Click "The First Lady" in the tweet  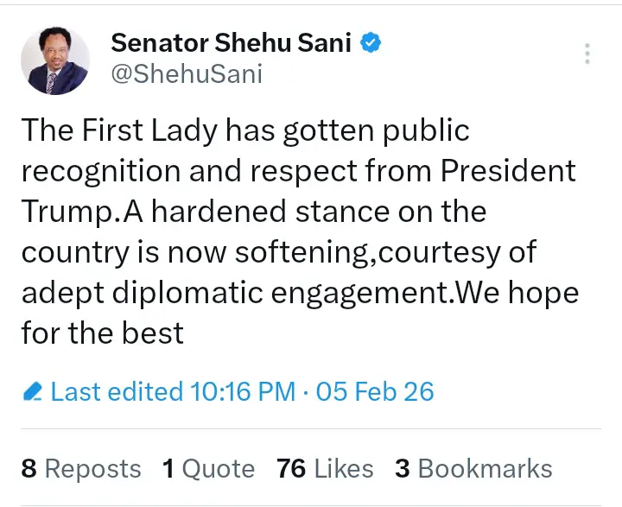[x=120, y=130]
